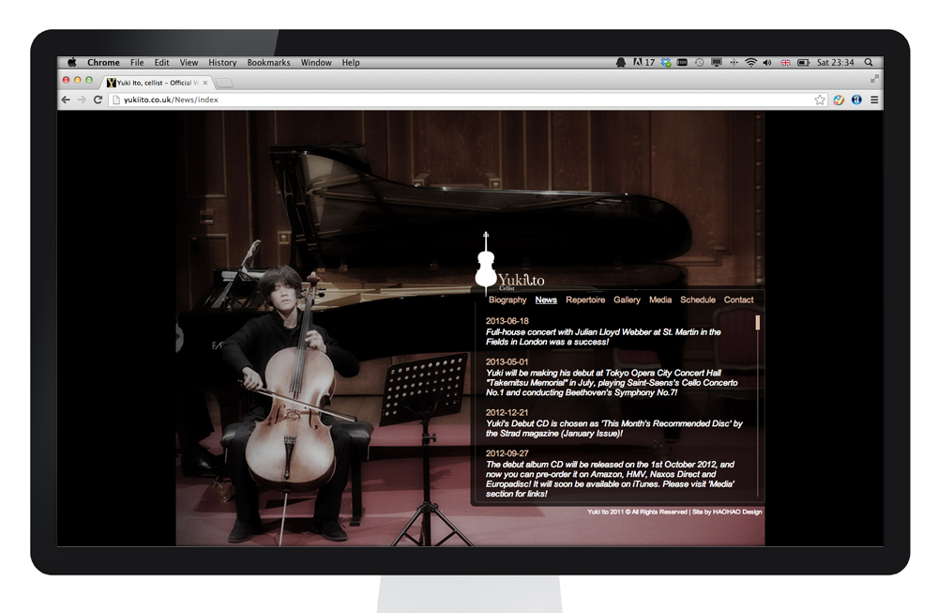Click the Yuki Ito 2011 copyright text
The height and width of the screenshot is (613, 938).
[x=637, y=512]
